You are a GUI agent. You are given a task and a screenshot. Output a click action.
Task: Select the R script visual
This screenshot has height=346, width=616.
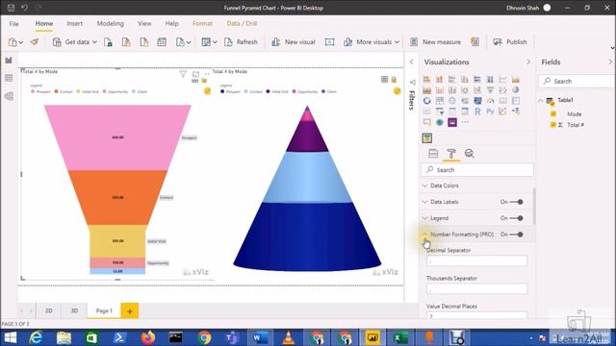coord(477,111)
